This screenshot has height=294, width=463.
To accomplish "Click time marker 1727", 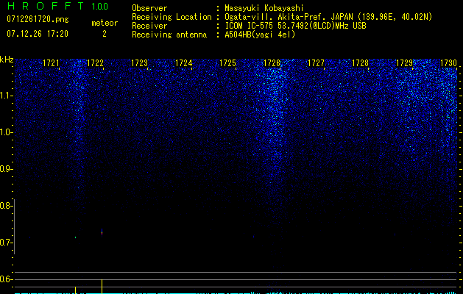I will [x=316, y=63].
